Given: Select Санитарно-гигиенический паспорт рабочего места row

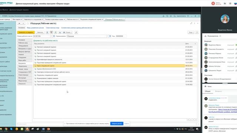Looking at the screenshot, I should (115, 72).
